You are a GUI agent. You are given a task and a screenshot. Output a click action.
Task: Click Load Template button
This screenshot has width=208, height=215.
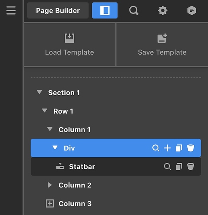tap(69, 44)
